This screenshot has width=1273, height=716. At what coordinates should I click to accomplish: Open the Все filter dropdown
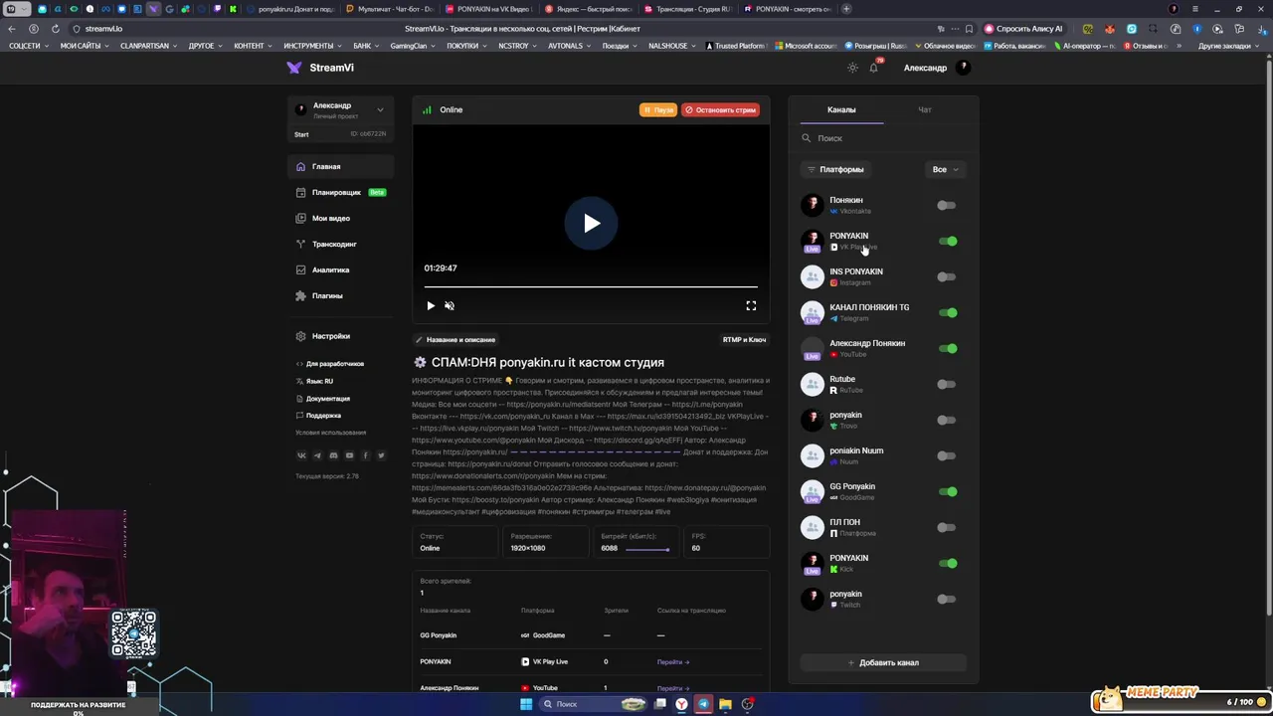(945, 170)
